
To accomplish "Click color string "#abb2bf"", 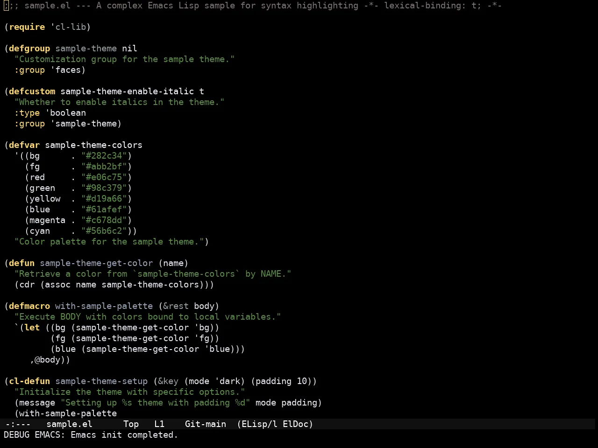I will [104, 167].
